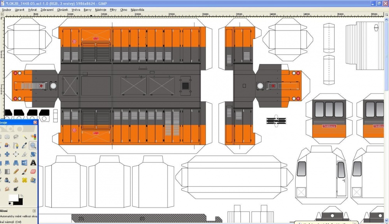Select the Blend gradient tool
Image resolution: width=389 pixels, height=224 pixels.
[x=7, y=171]
